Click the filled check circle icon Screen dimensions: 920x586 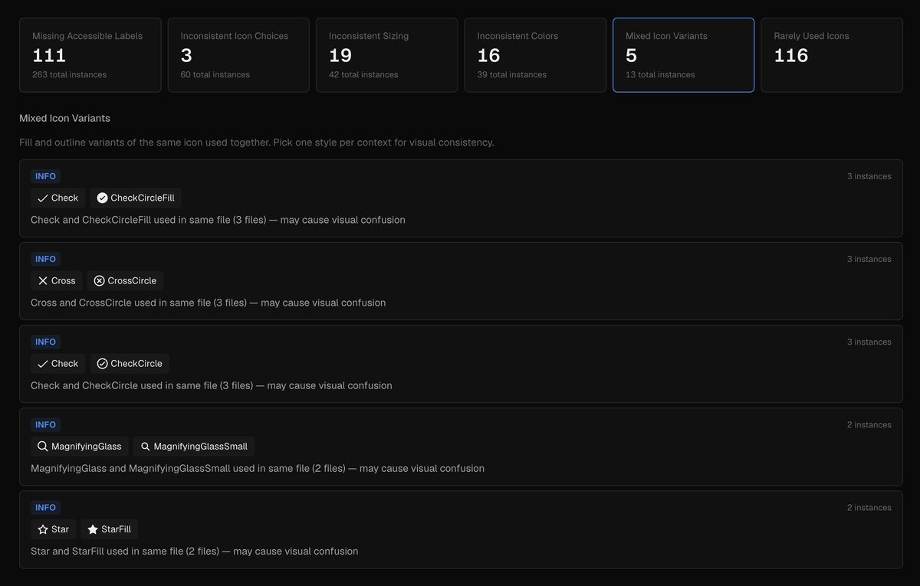102,198
